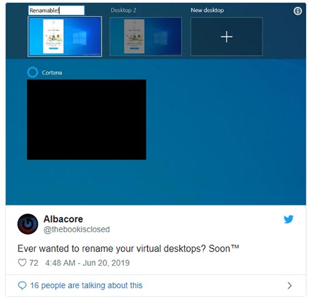Switch to the Desktop 2 thumbnail

click(x=146, y=37)
